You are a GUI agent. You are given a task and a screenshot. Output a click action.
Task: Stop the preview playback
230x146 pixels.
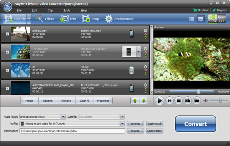click(x=179, y=101)
